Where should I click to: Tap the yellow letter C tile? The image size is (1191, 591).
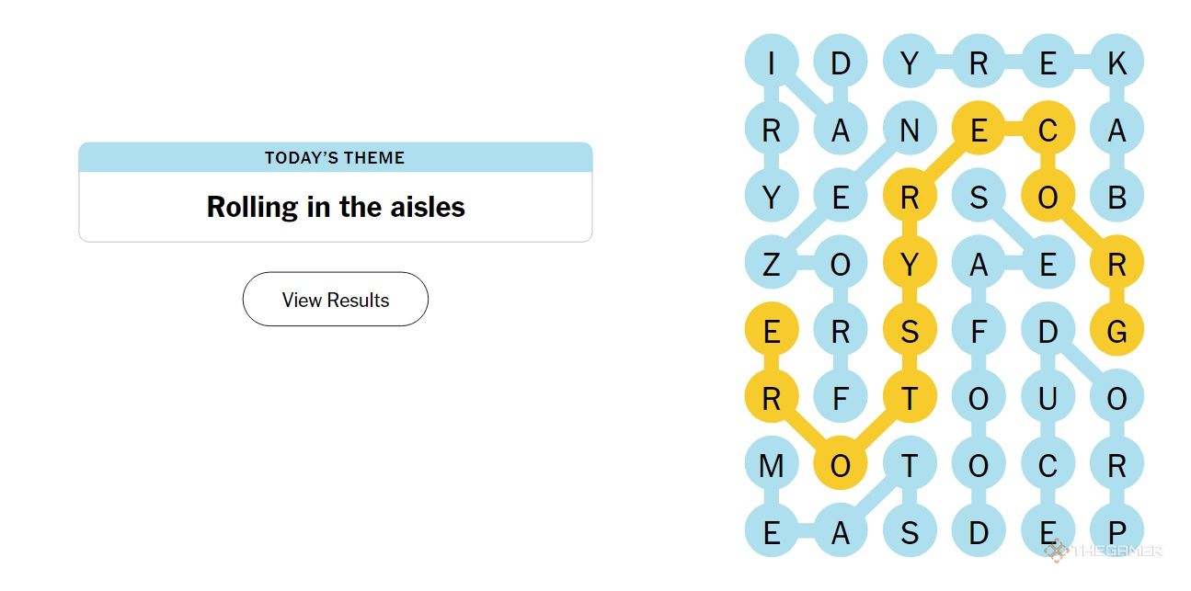1048,131
